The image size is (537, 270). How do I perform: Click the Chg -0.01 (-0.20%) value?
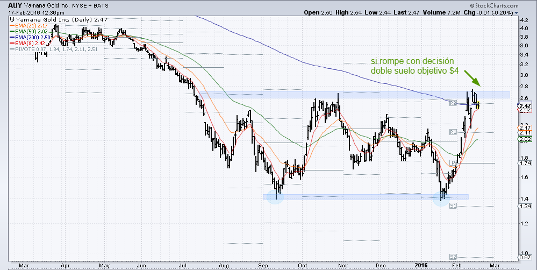(x=488, y=13)
